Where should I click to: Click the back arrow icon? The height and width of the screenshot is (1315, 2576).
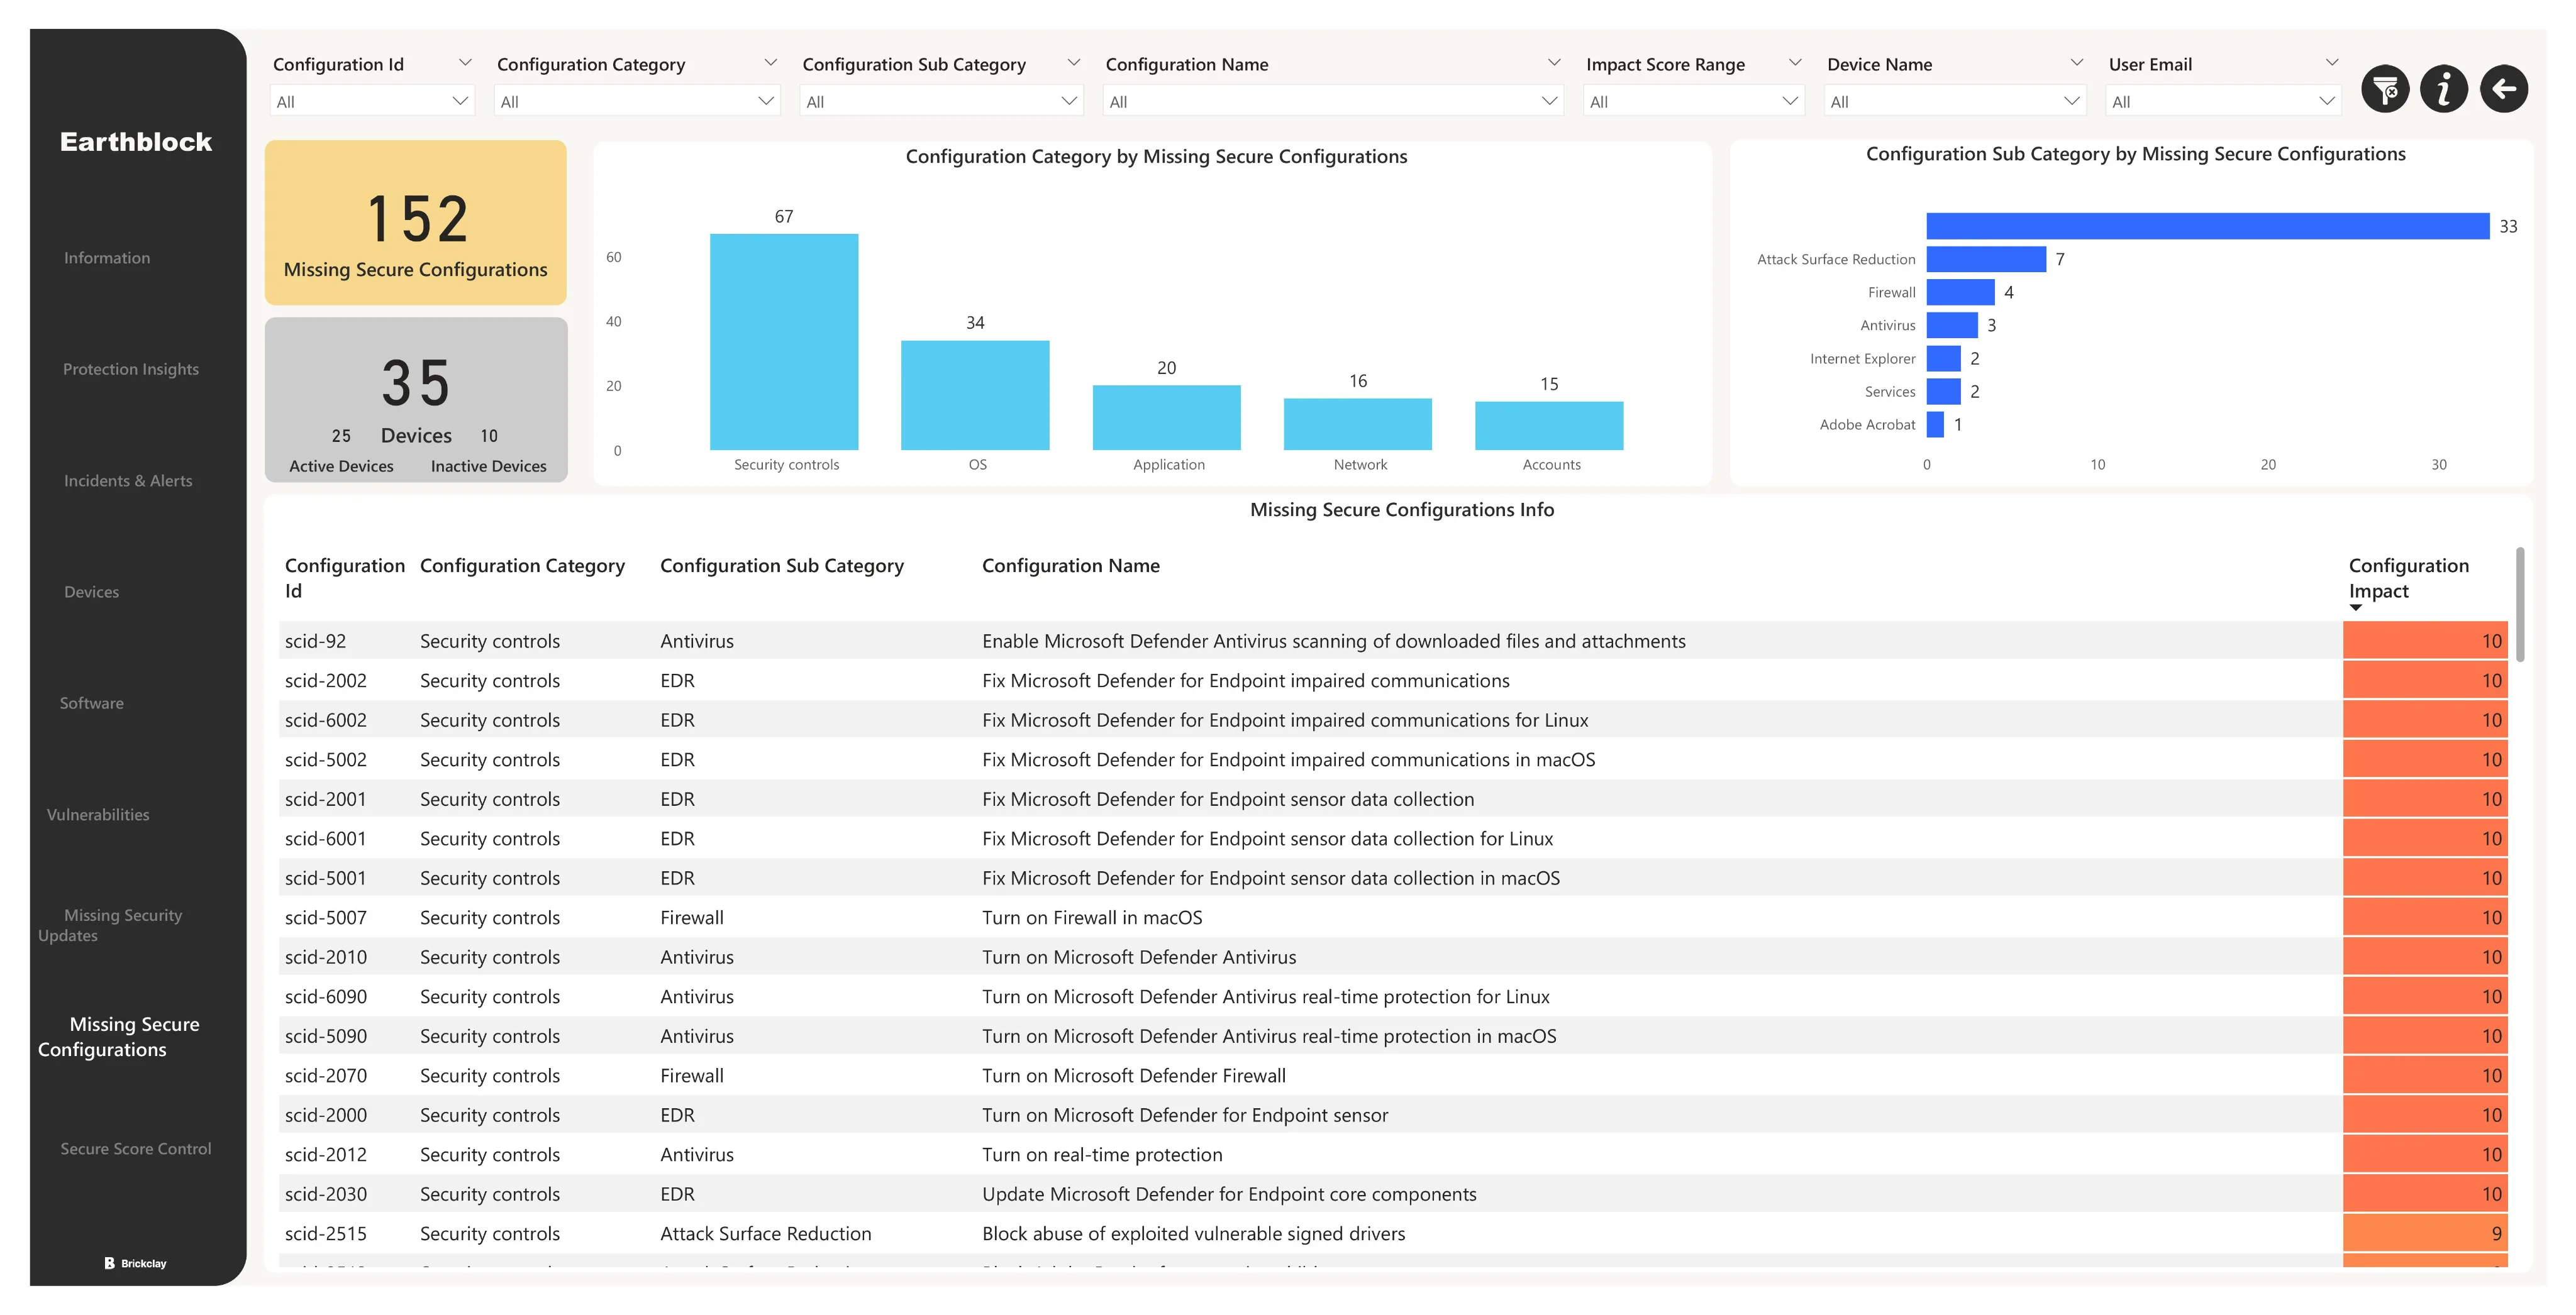tap(2504, 90)
